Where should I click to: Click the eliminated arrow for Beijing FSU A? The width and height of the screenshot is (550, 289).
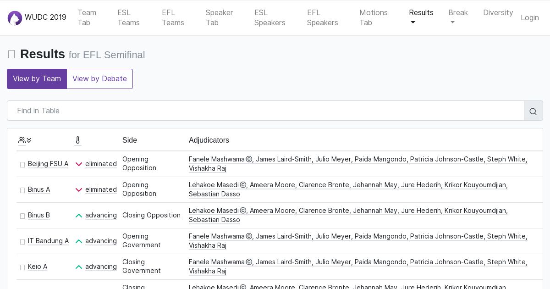click(79, 164)
